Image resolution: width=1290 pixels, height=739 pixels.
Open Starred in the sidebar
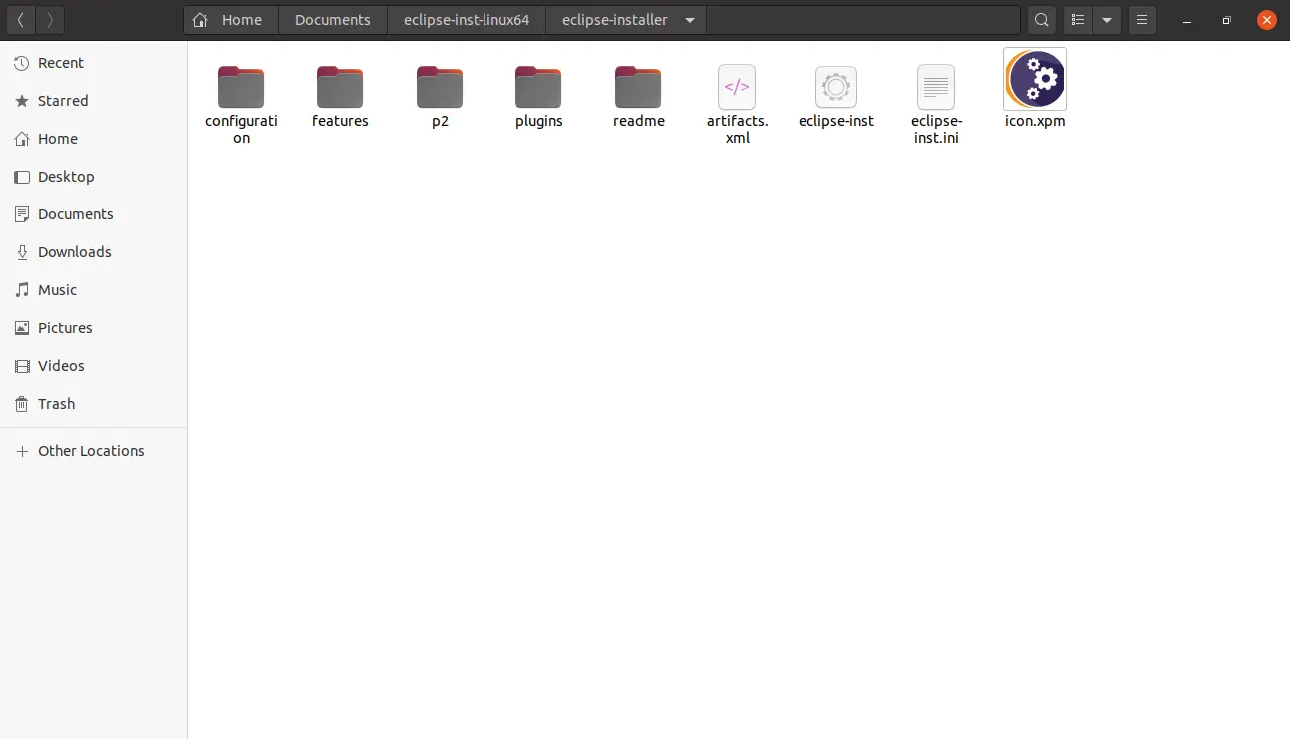(x=94, y=101)
